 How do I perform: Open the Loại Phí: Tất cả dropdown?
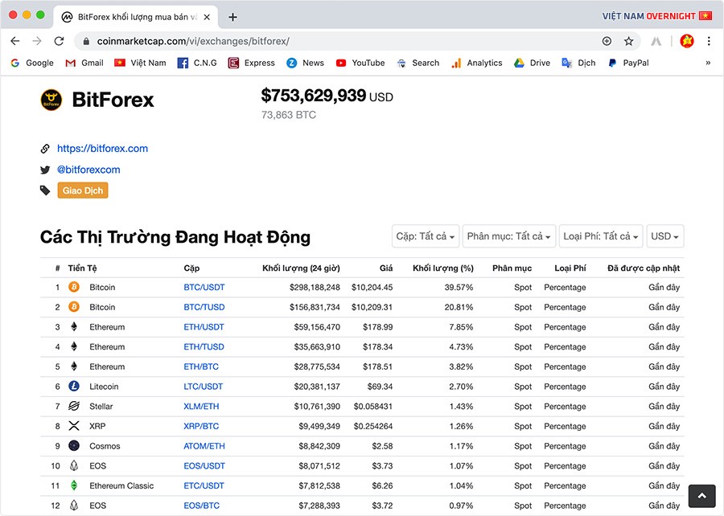[x=601, y=236]
